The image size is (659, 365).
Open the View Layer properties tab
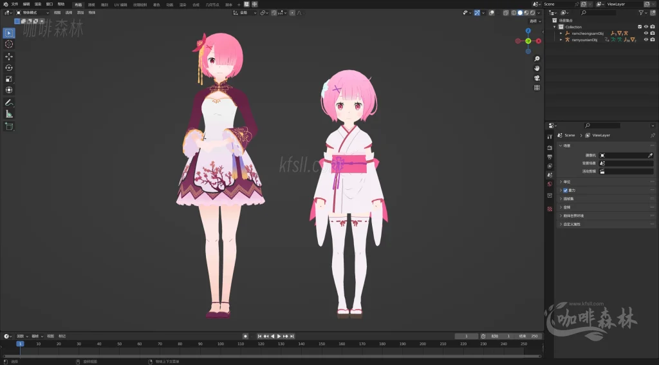click(x=550, y=165)
